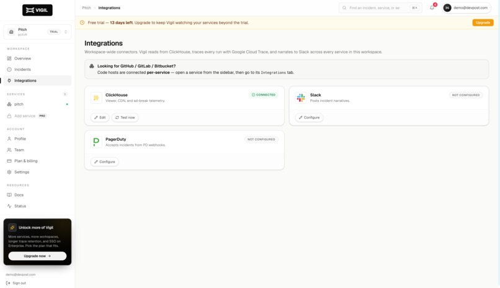
Task: Click the search magnifier icon
Action: click(x=344, y=7)
